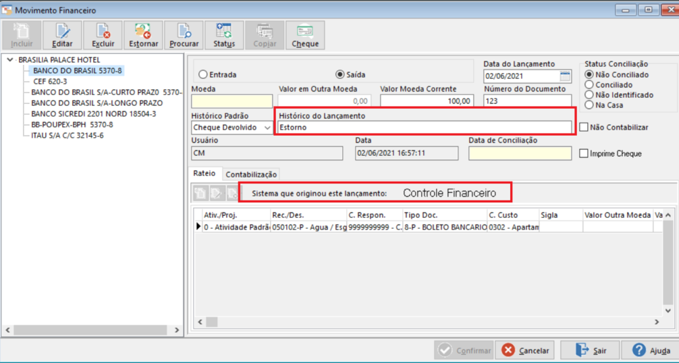This screenshot has height=363, width=679.
Task: Click the rateio grid scroll down arrow
Action: [x=668, y=310]
